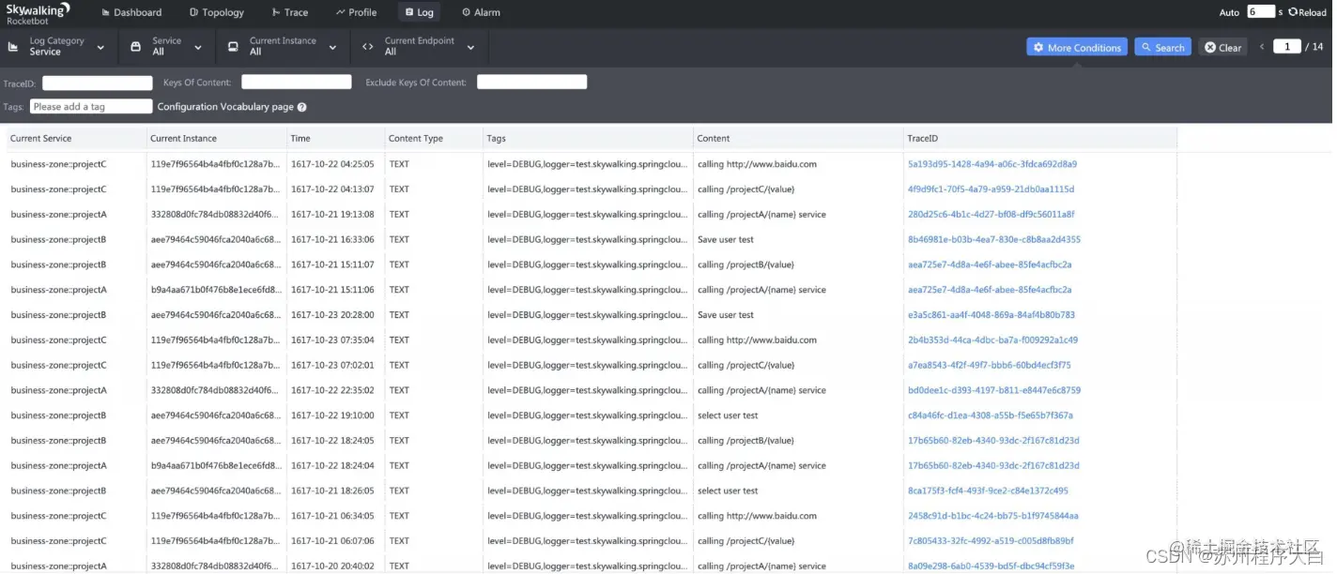This screenshot has height=574, width=1337.
Task: Open trace link starting 8b46981e-b03b
Action: tap(994, 240)
